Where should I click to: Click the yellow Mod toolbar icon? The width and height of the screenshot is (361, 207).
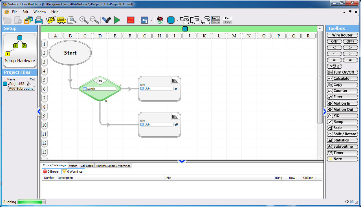click(x=61, y=20)
